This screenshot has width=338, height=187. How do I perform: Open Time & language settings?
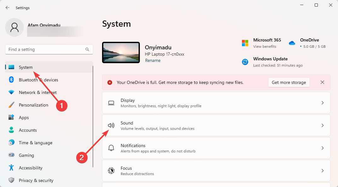click(x=49, y=143)
